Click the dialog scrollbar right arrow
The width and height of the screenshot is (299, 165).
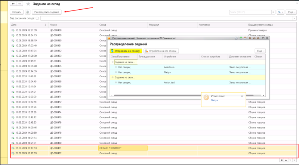pyautogui.click(x=263, y=96)
